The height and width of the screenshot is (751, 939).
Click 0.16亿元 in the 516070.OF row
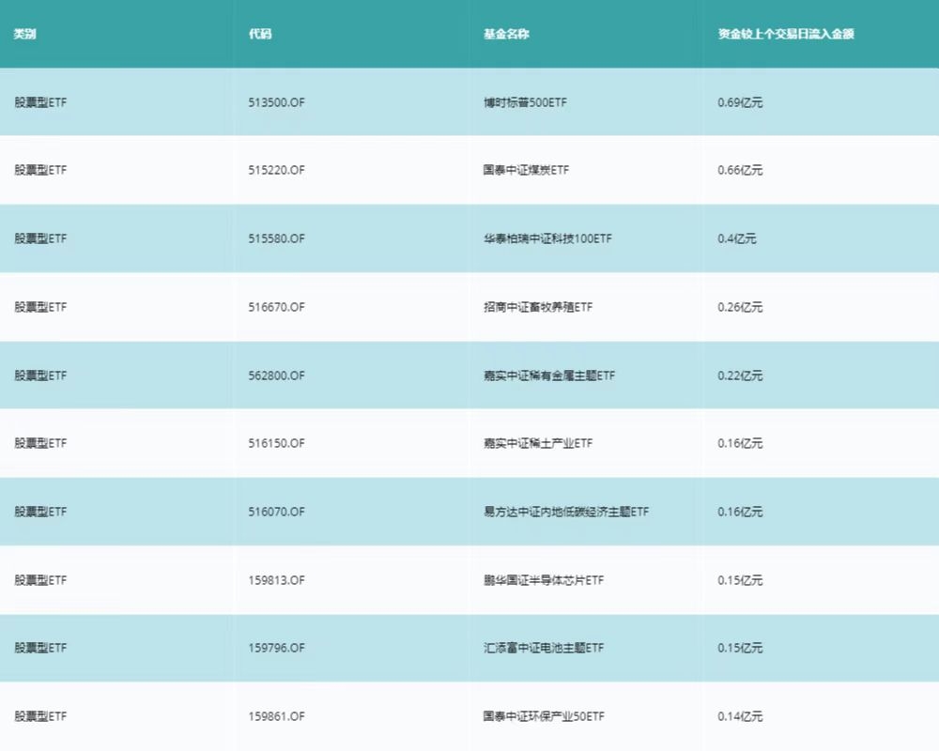tap(740, 512)
